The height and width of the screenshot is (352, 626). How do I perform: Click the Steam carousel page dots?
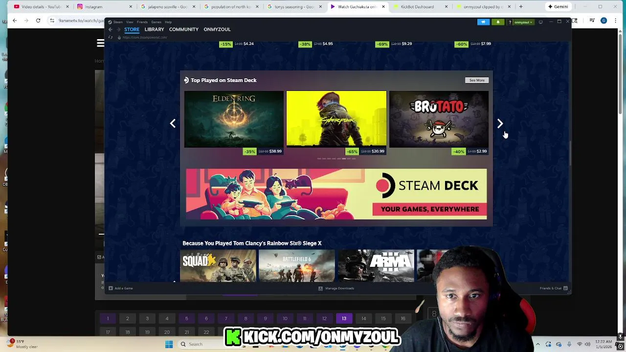click(x=336, y=159)
